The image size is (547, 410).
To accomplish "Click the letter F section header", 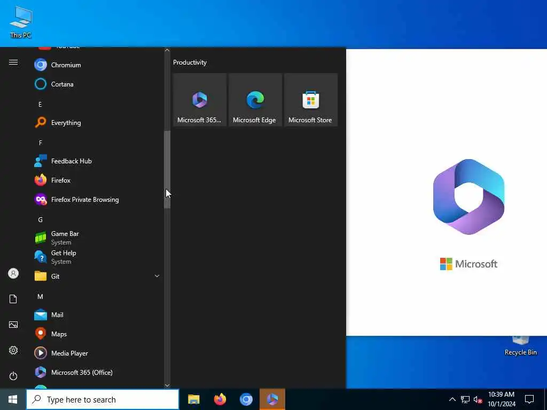I will pos(40,143).
